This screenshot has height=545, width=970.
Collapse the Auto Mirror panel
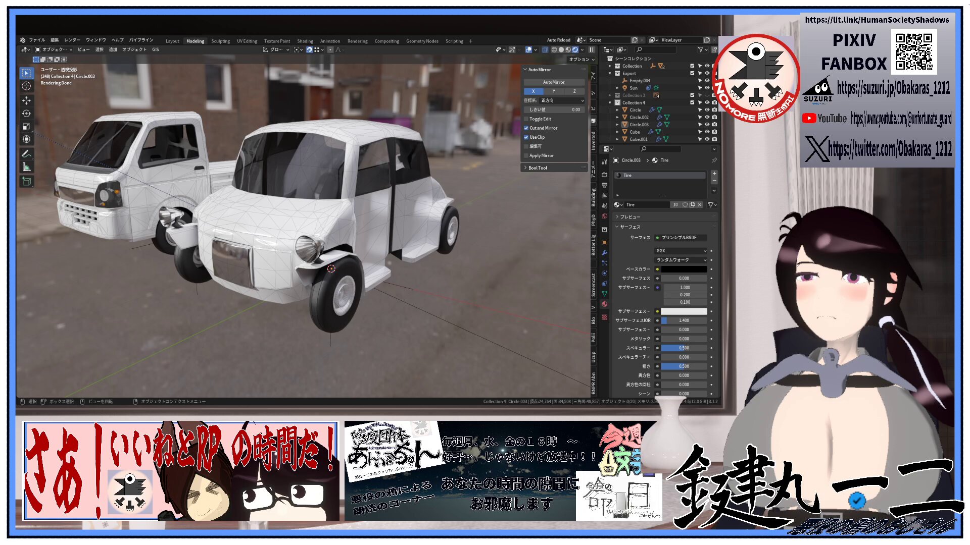(x=554, y=70)
